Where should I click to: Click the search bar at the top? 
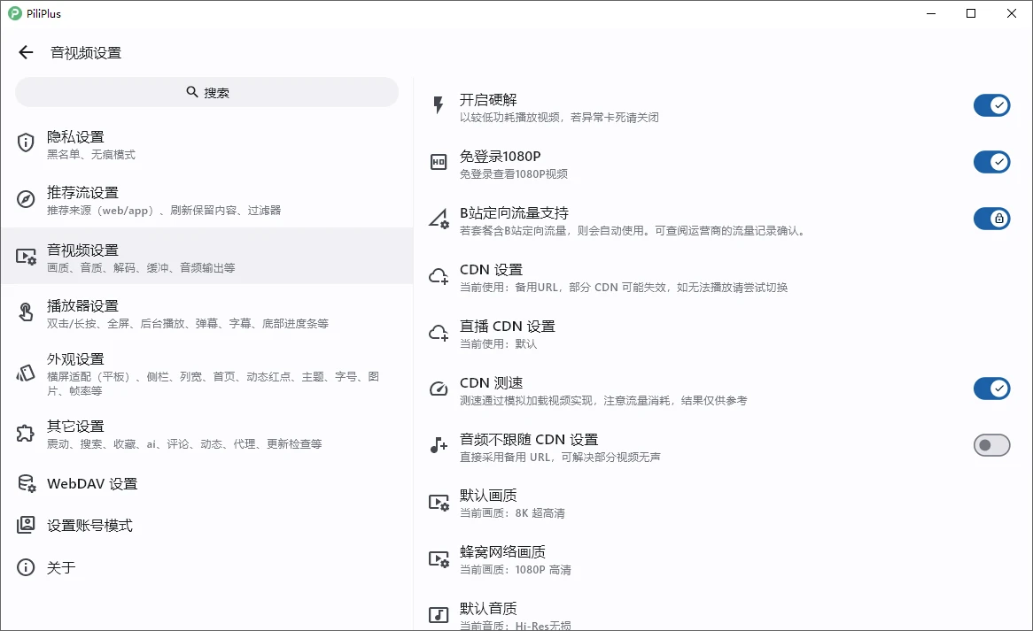(206, 91)
